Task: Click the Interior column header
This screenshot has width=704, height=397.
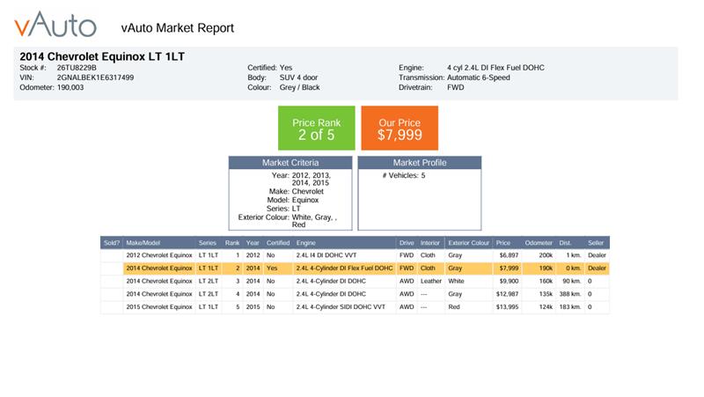Action: pos(429,242)
